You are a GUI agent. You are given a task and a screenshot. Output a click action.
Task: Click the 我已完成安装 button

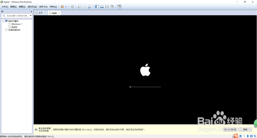click(231, 130)
